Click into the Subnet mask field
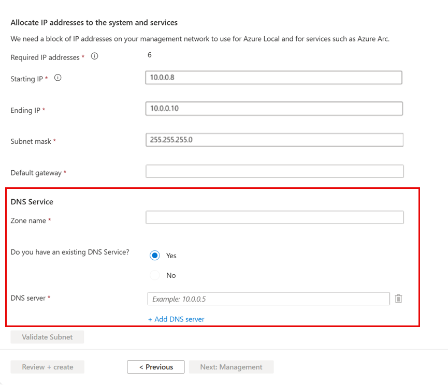This screenshot has height=386, width=448. tap(273, 140)
